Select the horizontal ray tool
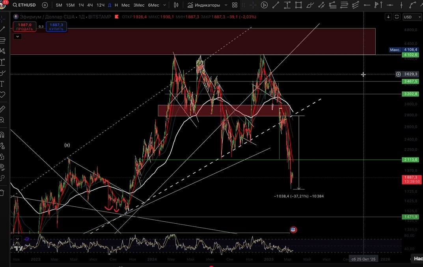 click(367, 5)
